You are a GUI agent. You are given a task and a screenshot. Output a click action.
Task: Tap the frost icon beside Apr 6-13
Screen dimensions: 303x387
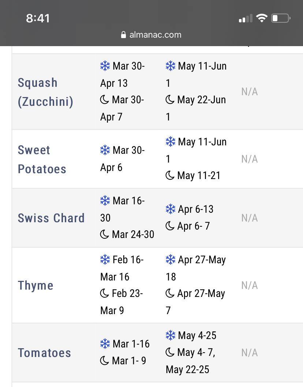(x=170, y=209)
